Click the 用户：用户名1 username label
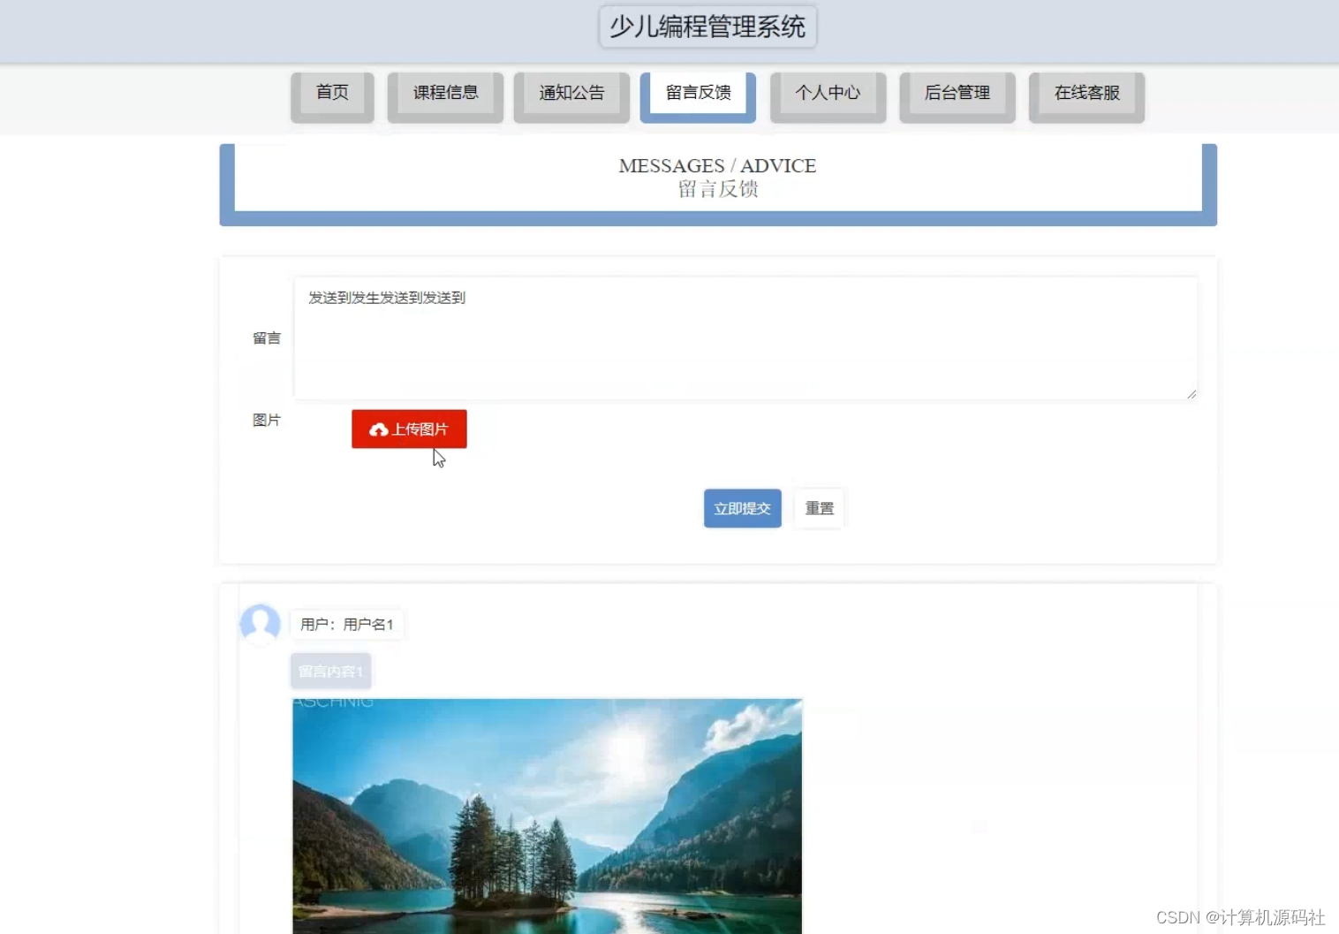 click(347, 624)
